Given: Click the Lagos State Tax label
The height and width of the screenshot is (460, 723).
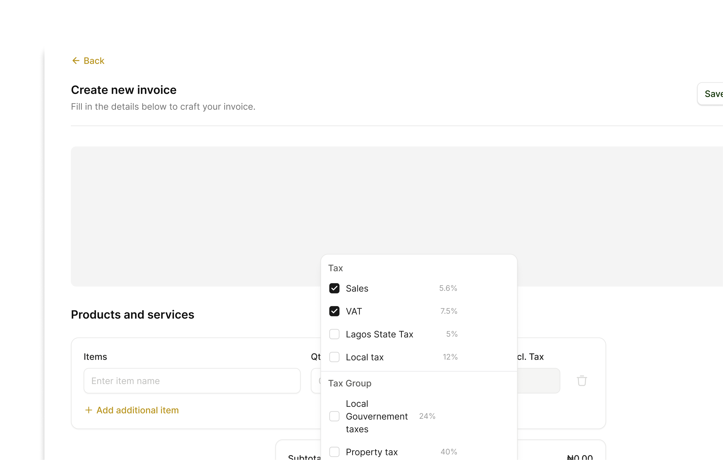Looking at the screenshot, I should pyautogui.click(x=379, y=334).
